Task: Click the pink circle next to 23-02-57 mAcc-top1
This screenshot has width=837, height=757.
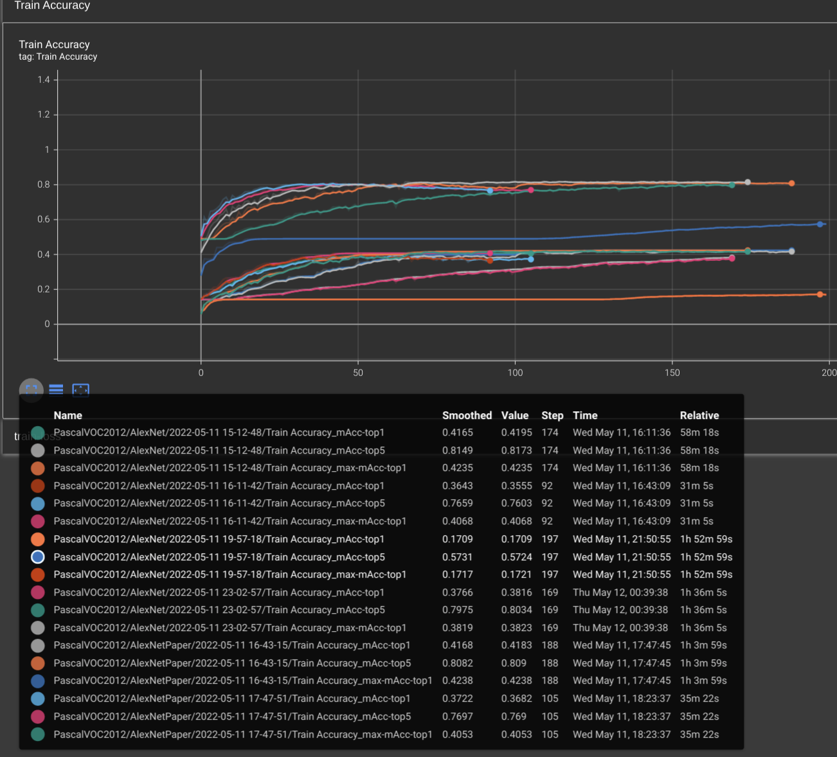Action: pyautogui.click(x=37, y=592)
